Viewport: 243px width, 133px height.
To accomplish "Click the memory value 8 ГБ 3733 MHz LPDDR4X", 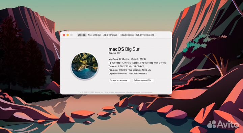I will [x=131, y=66].
